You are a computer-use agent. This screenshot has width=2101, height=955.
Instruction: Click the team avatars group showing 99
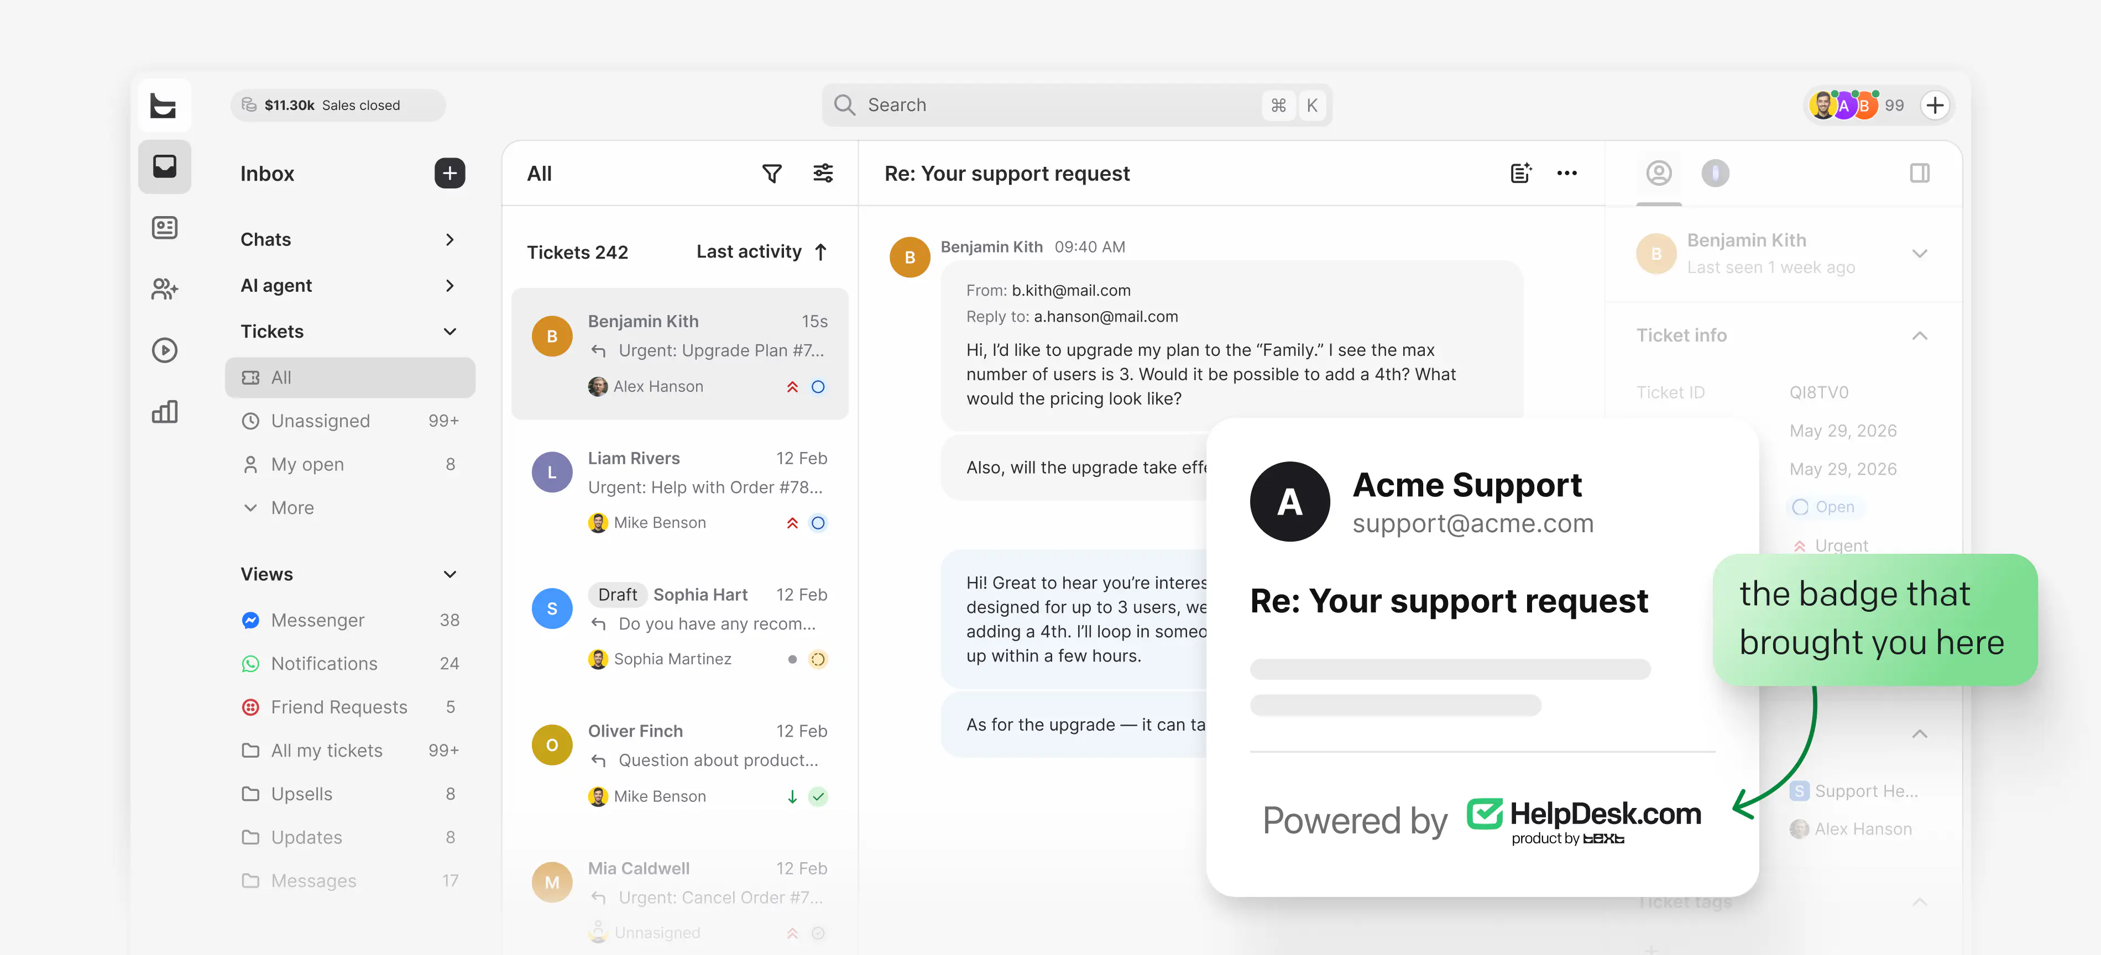(1856, 105)
